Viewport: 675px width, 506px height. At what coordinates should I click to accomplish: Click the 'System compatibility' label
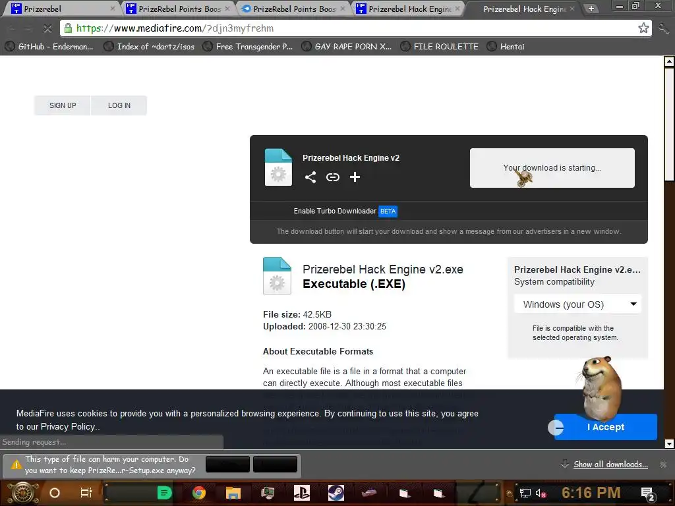pyautogui.click(x=554, y=282)
